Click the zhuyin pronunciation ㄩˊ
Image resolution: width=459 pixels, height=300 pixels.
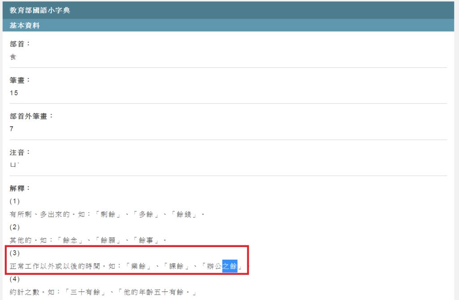[x=14, y=165]
